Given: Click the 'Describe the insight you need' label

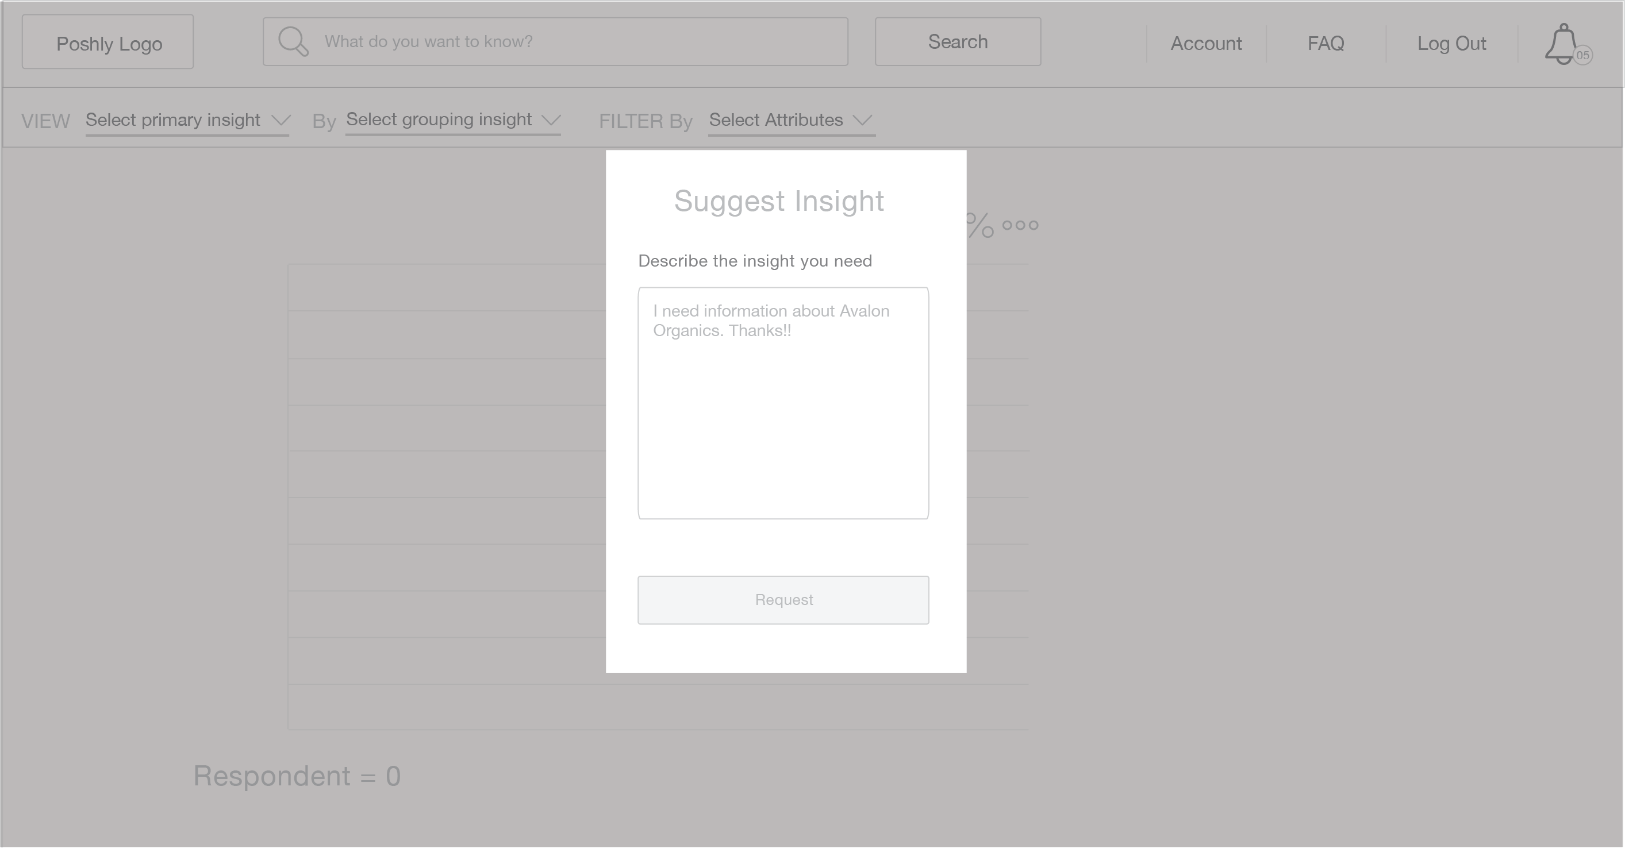Looking at the screenshot, I should point(755,261).
